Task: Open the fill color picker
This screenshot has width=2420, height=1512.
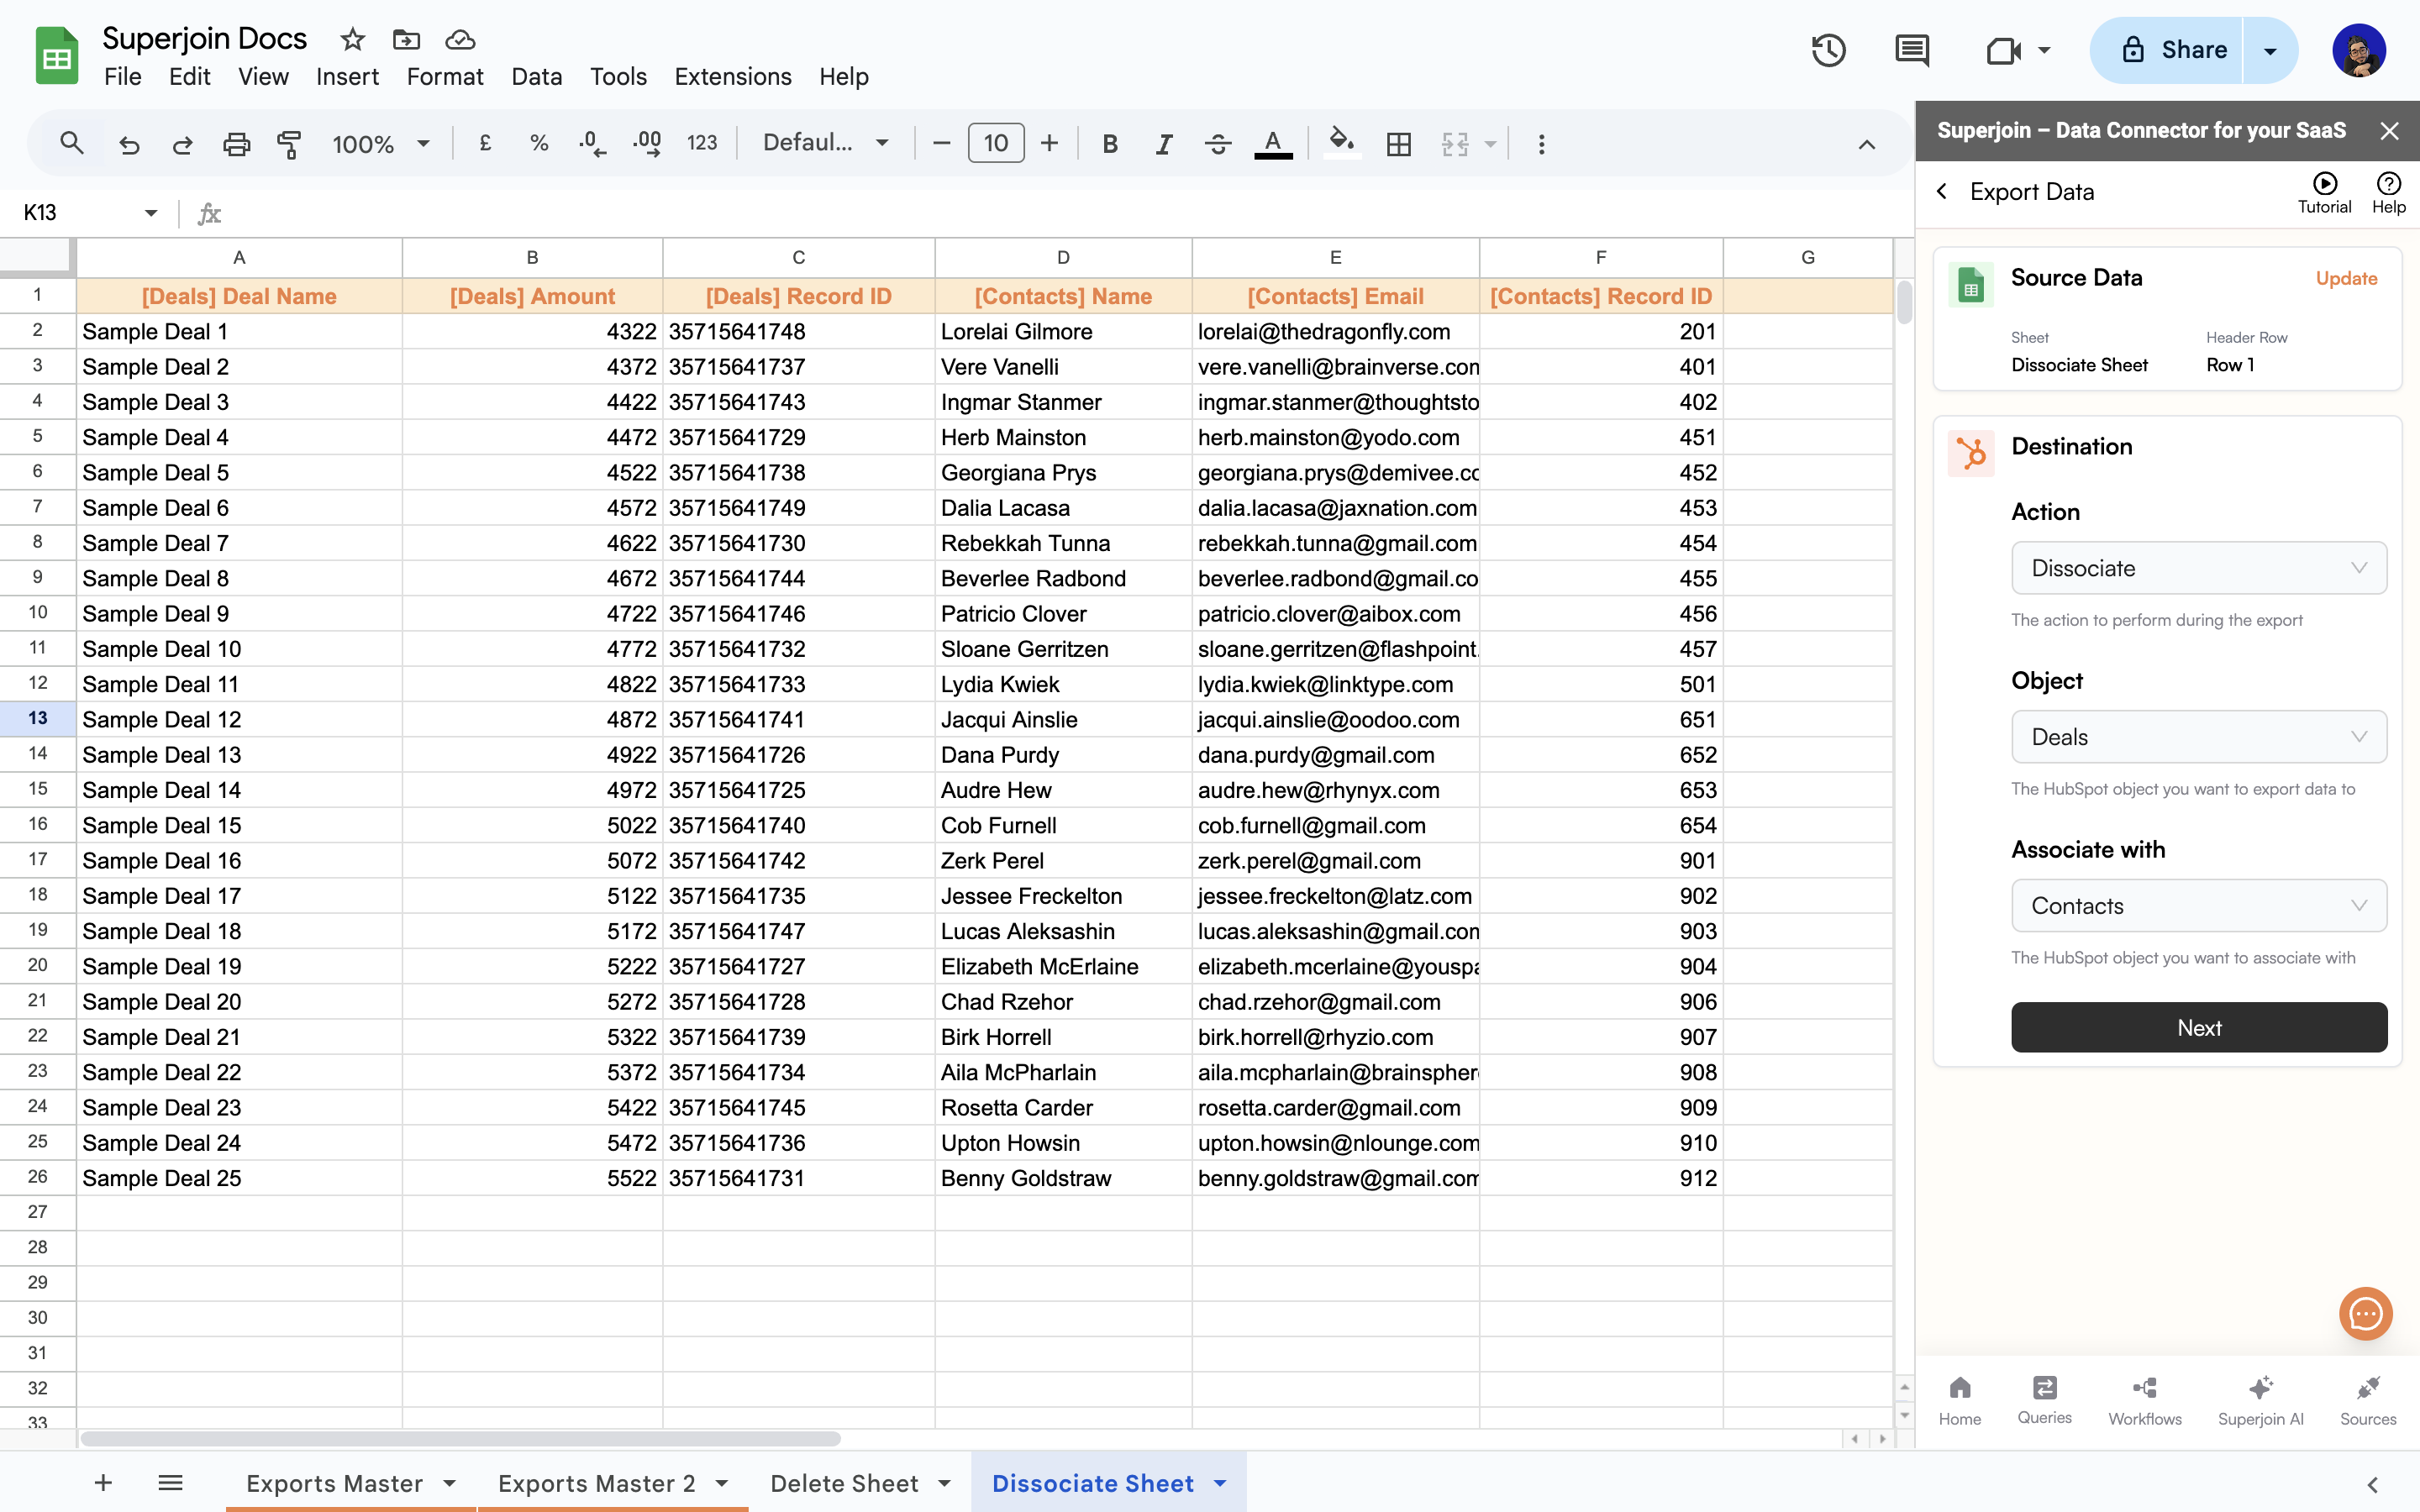Action: 1342,144
